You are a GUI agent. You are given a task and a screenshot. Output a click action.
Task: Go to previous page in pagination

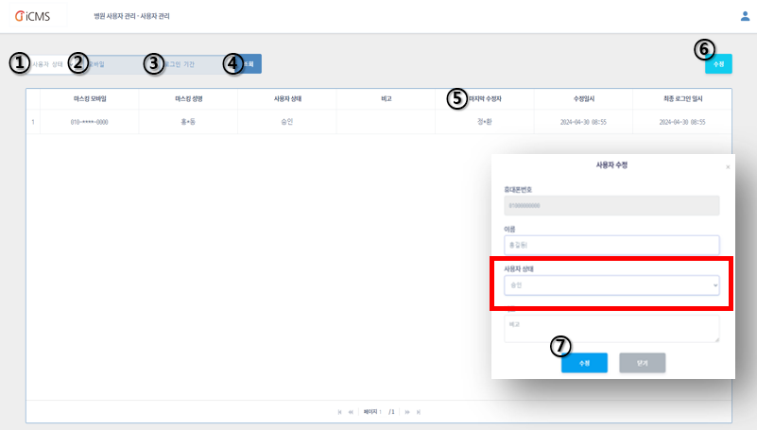click(x=351, y=412)
